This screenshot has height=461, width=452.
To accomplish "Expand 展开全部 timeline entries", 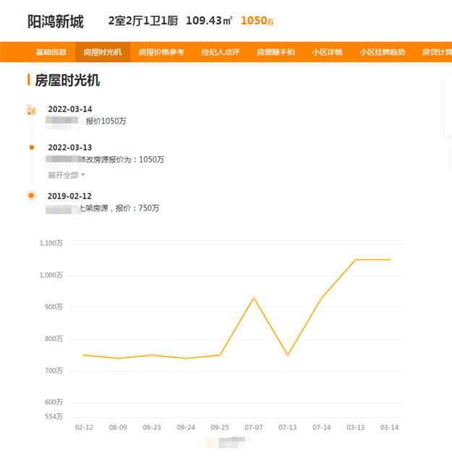I will 67,176.
